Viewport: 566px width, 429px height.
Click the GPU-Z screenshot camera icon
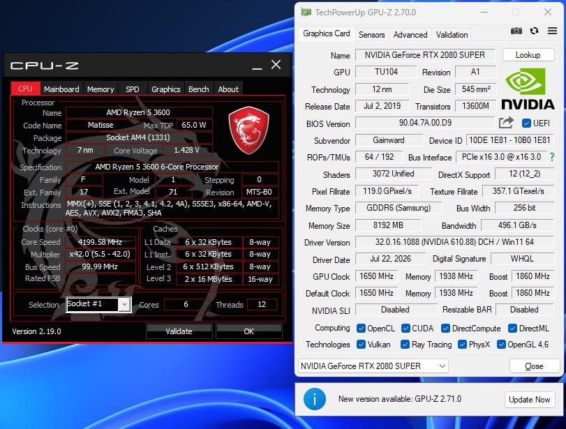pyautogui.click(x=516, y=31)
